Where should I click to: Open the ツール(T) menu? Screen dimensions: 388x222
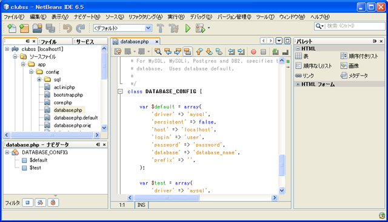pyautogui.click(x=265, y=17)
